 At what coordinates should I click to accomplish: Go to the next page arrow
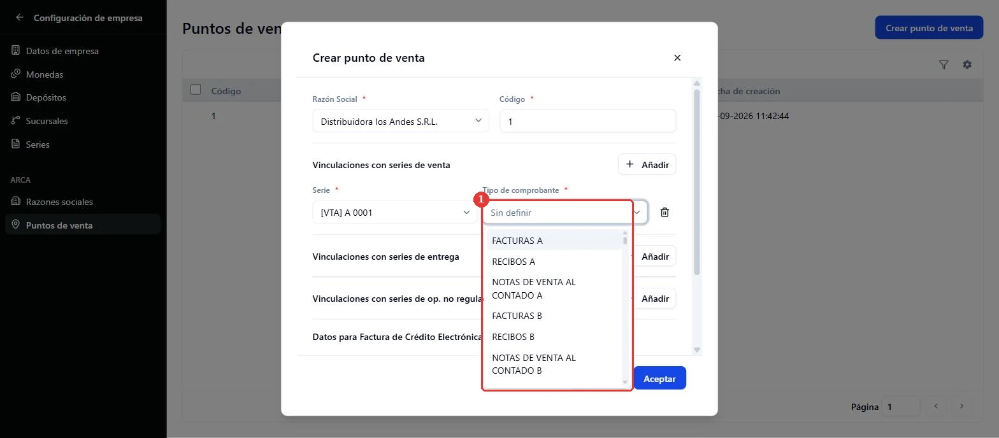pos(961,406)
